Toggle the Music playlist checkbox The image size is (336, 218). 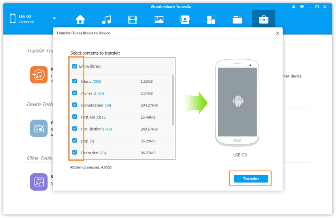(x=75, y=82)
